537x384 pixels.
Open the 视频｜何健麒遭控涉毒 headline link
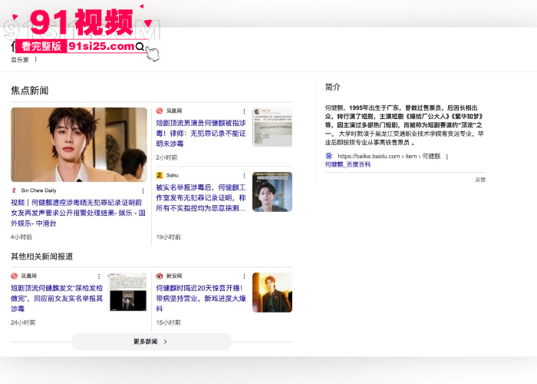[78, 213]
